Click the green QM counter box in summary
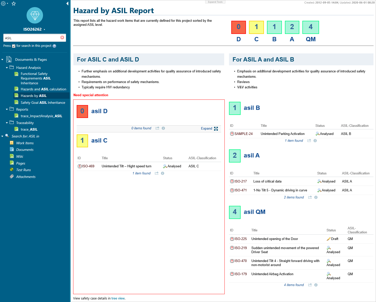 311,27
